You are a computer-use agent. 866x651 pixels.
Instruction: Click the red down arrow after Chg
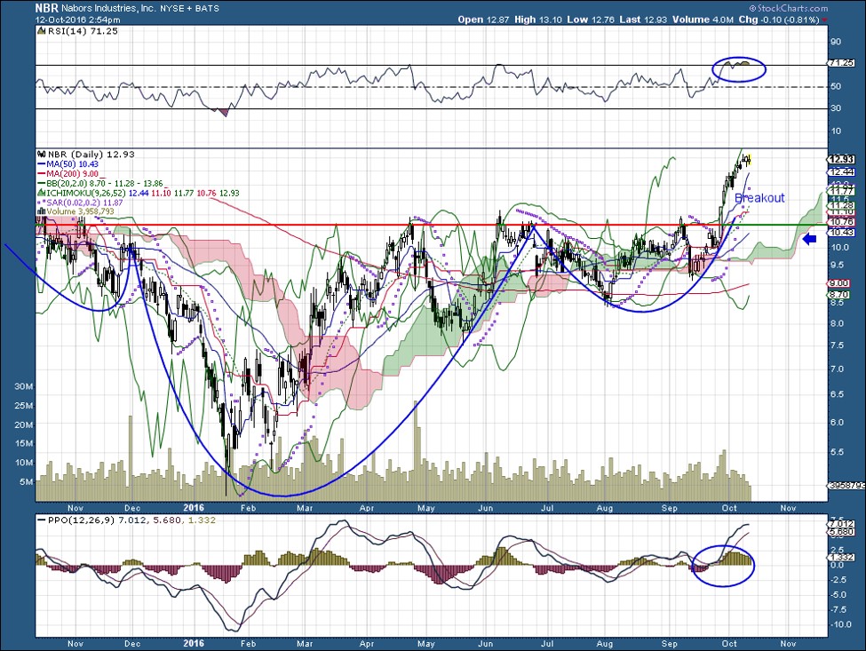tap(824, 20)
